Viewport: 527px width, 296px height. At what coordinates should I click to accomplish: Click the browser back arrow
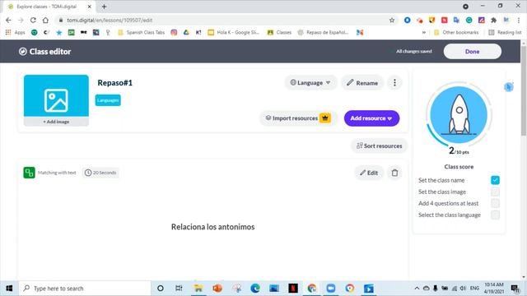[x=8, y=20]
